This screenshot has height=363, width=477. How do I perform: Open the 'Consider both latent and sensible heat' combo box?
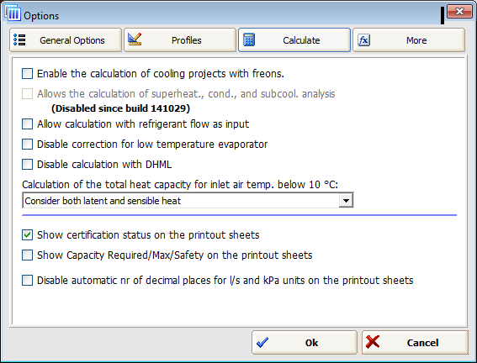188,201
